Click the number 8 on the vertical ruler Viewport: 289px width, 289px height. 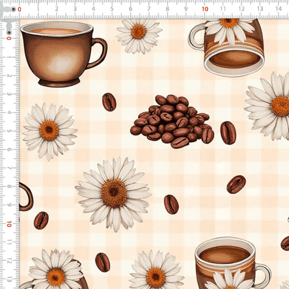9,187
